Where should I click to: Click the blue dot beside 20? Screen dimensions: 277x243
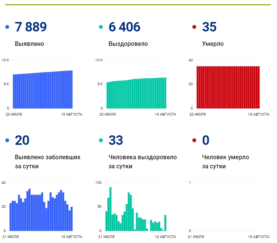(7, 140)
